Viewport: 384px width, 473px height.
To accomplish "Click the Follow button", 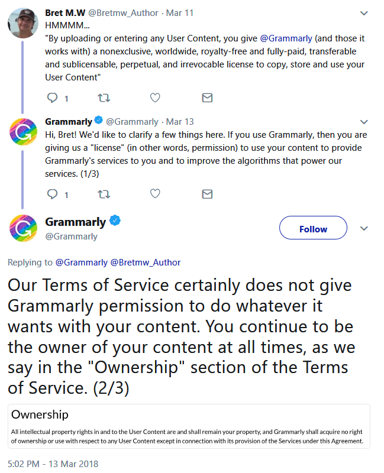I will [x=313, y=228].
